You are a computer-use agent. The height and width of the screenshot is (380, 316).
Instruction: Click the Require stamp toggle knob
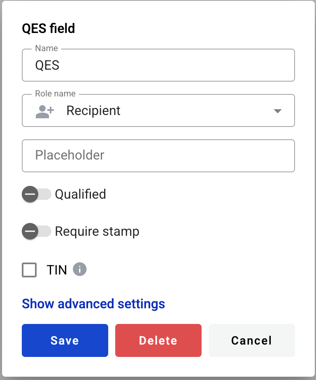pyautogui.click(x=30, y=231)
